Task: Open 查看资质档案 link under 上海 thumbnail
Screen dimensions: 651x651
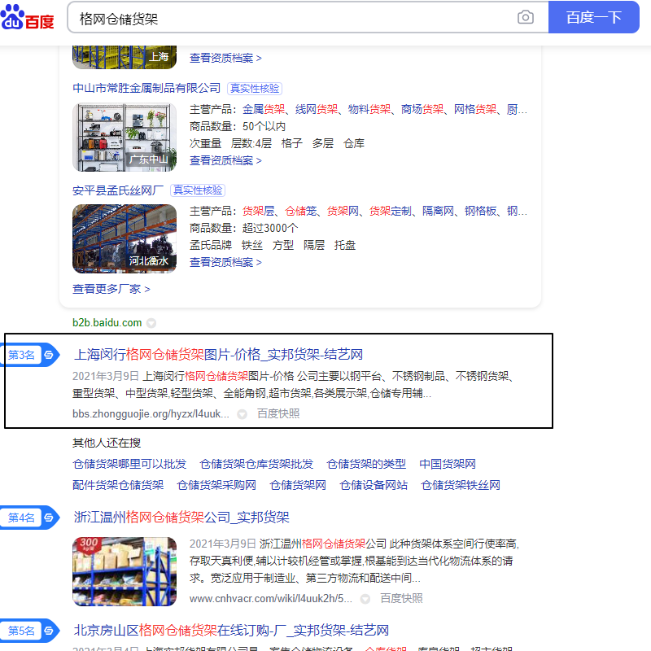Action: (225, 58)
